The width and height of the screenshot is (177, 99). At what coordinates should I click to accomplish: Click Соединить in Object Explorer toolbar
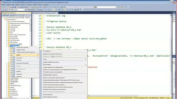pyautogui.click(x=6, y=15)
